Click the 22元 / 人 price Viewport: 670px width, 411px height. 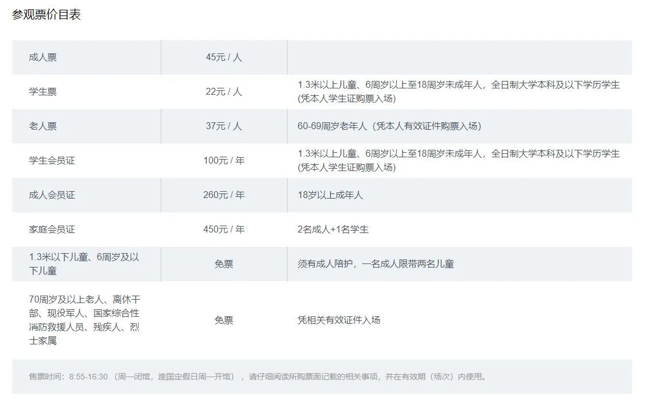coord(224,92)
